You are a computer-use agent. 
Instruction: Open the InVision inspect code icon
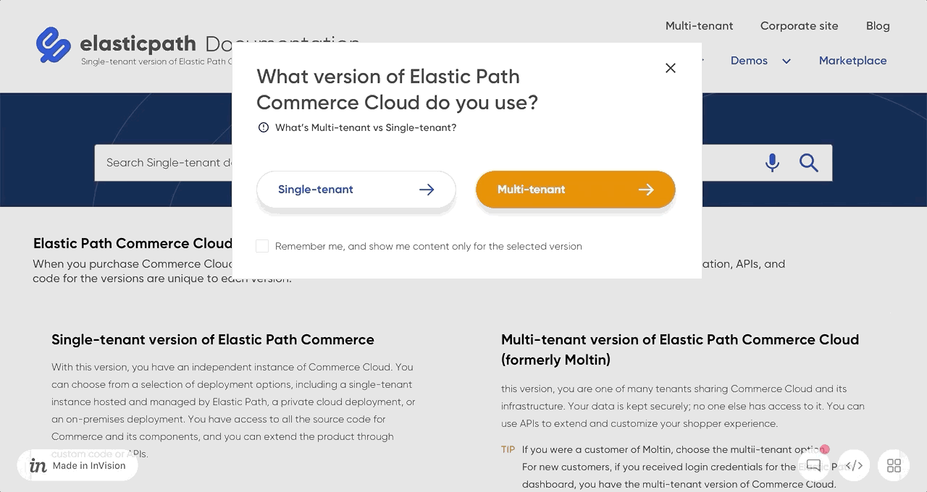coord(854,465)
